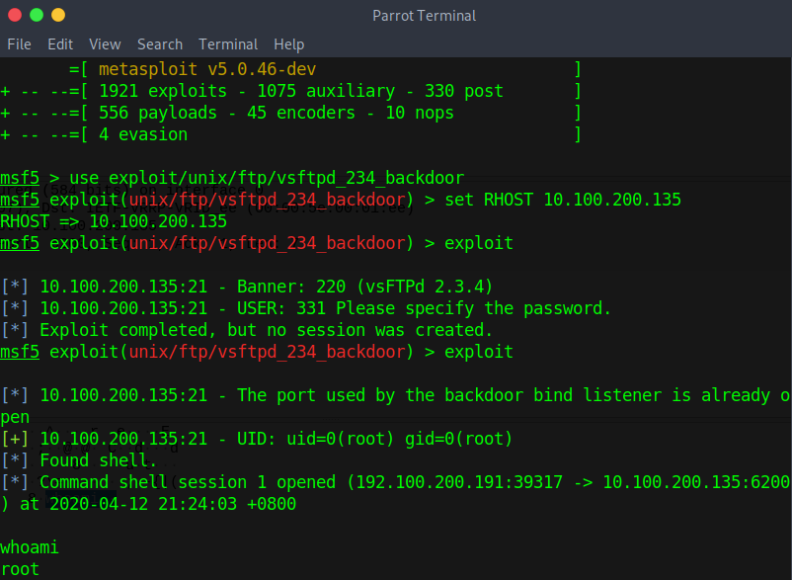Click 'use exploit/unix/ftp/vsftpd_234_backdoor' command
Screen dimensions: 792x580
coord(267,178)
